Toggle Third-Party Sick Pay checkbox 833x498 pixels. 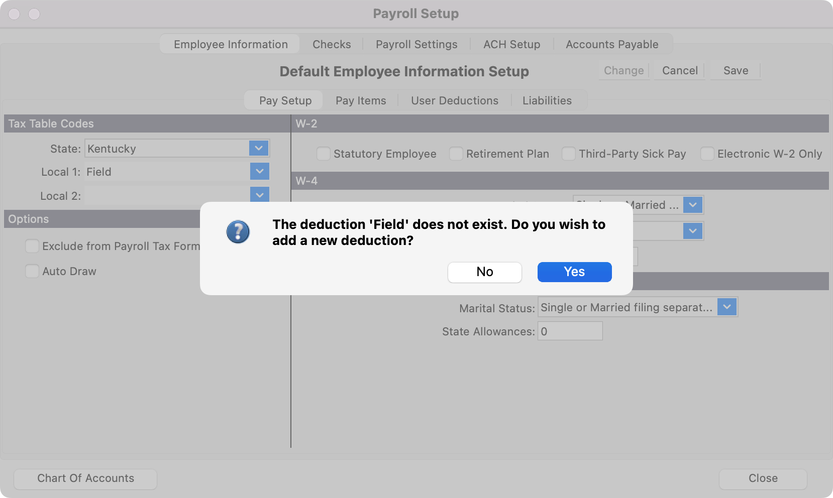tap(569, 154)
